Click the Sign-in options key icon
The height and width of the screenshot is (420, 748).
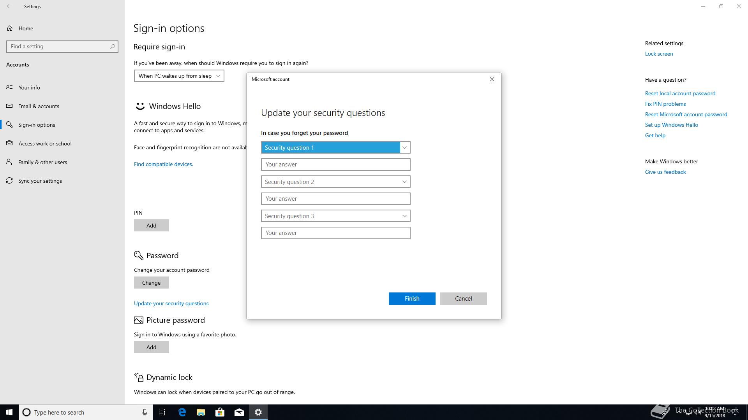tap(9, 124)
